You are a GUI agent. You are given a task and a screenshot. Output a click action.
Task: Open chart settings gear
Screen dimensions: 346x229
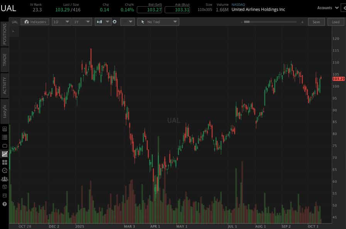coord(115,22)
